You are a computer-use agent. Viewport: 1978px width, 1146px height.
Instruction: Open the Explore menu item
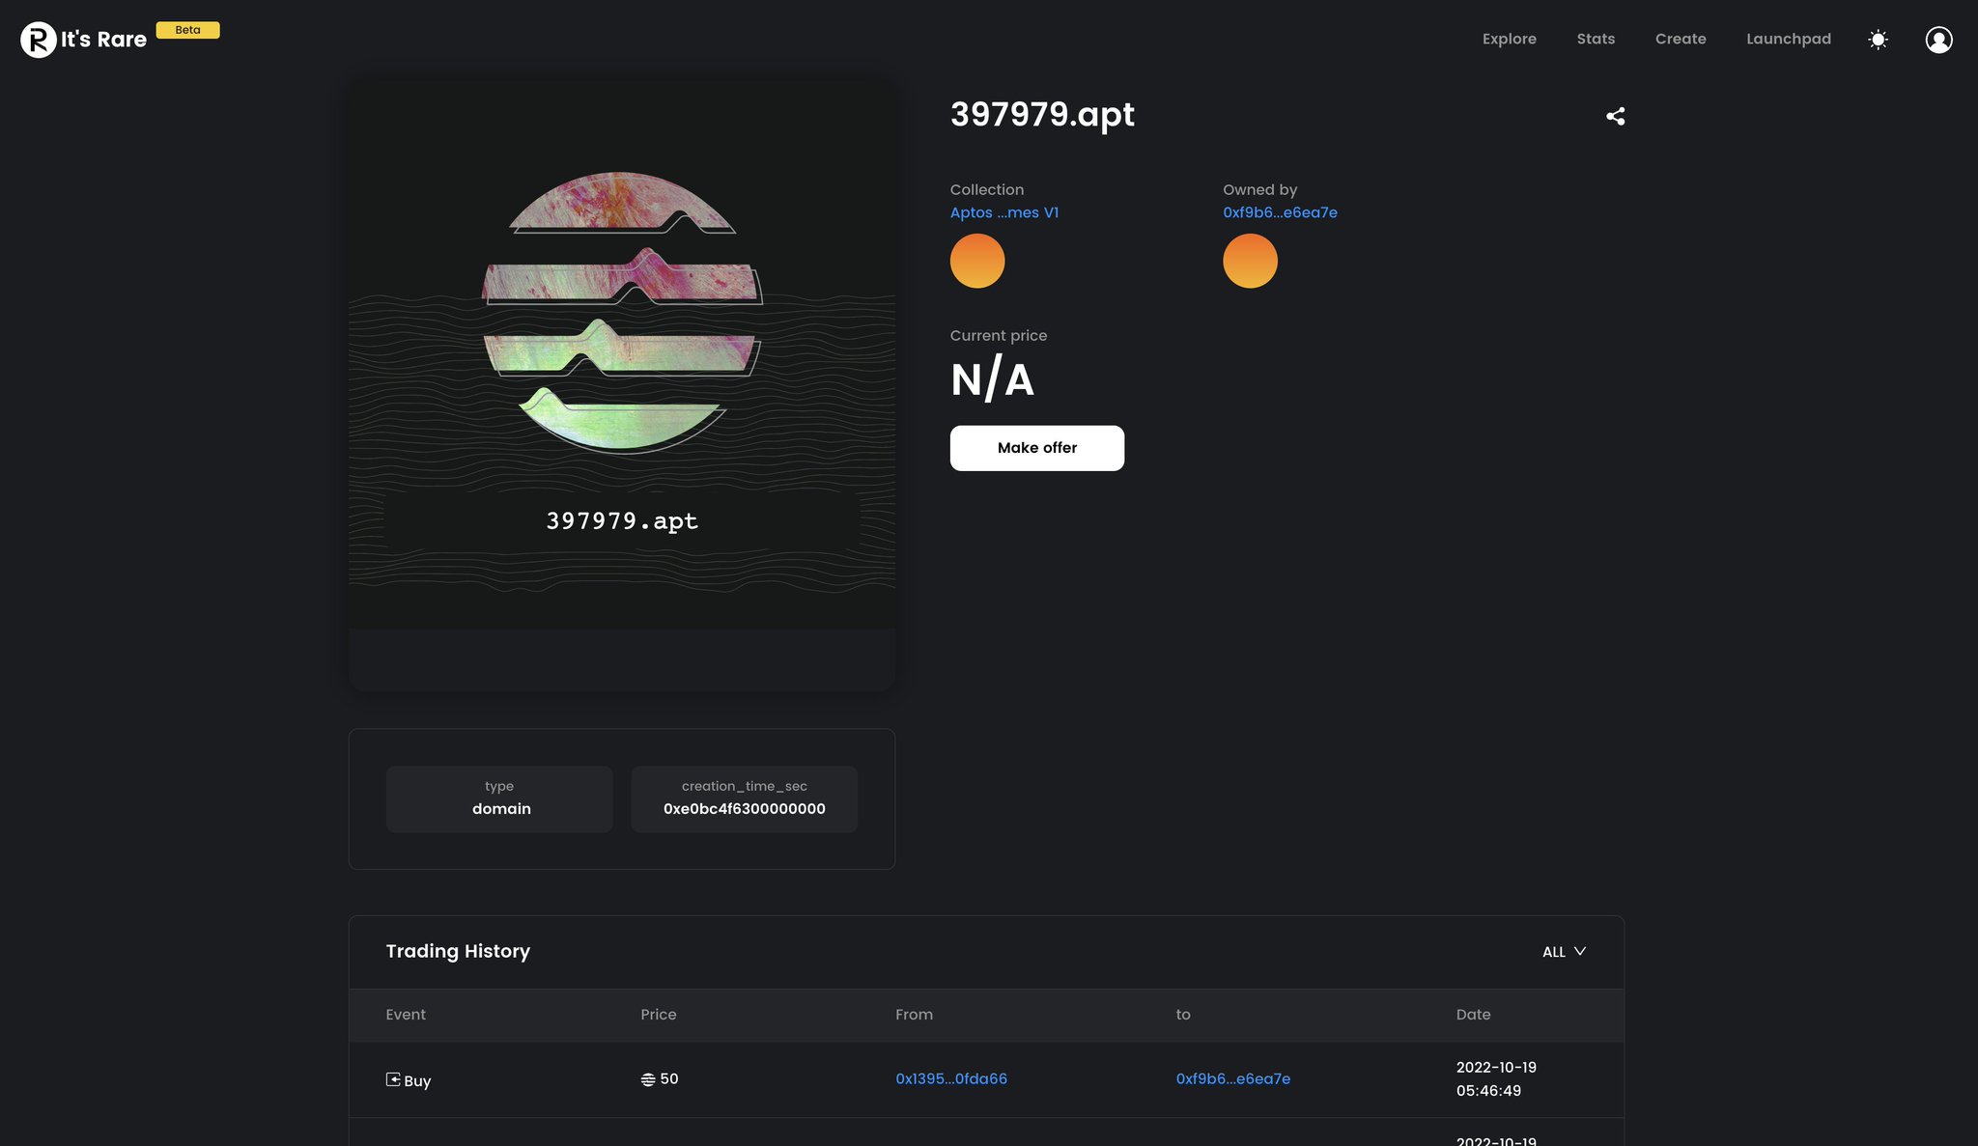coord(1509,39)
